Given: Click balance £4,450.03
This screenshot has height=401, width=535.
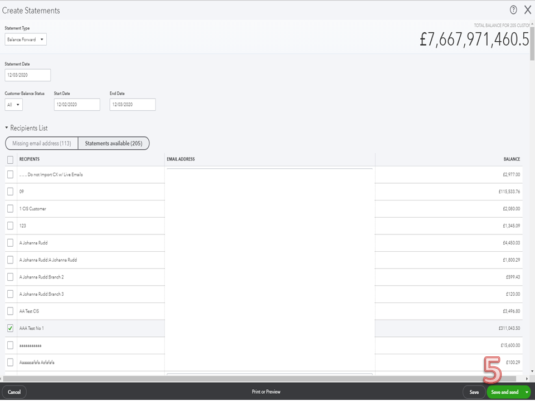Looking at the screenshot, I should 512,243.
